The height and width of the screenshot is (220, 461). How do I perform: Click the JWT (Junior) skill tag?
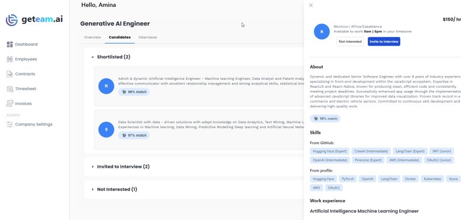click(441, 151)
